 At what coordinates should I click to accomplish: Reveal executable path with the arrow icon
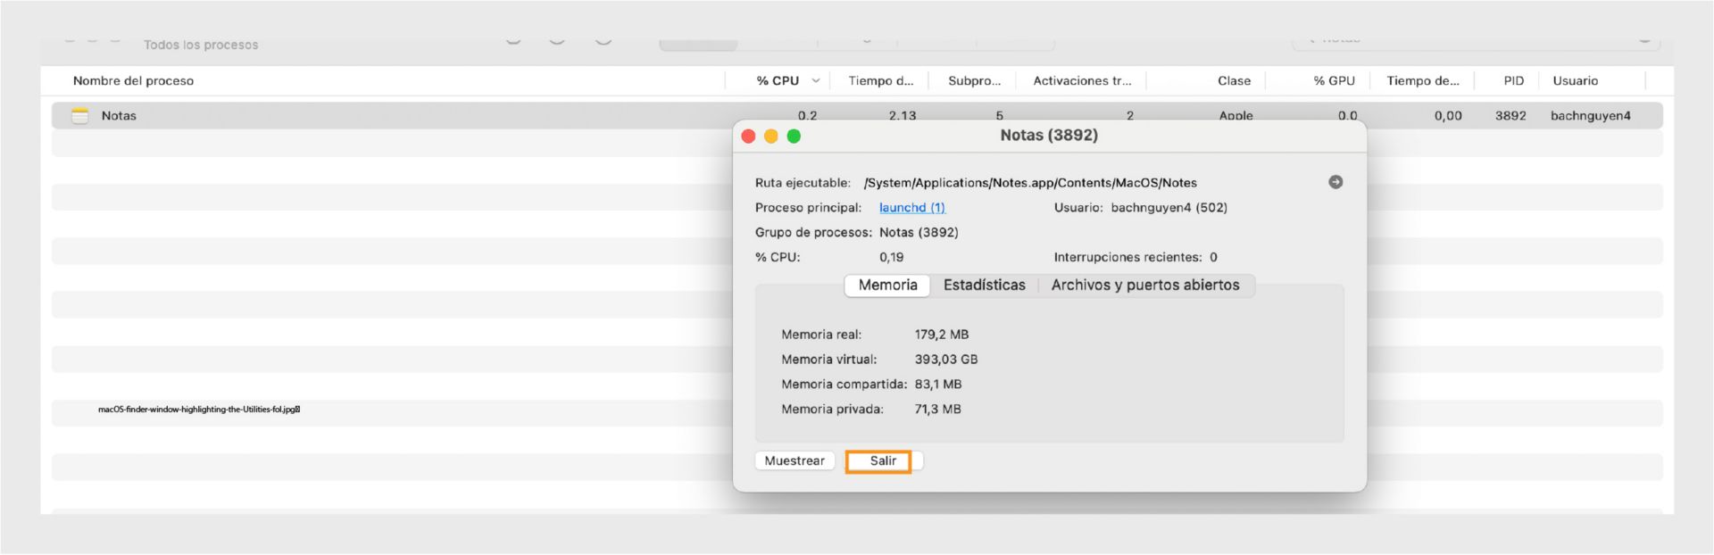coord(1335,182)
